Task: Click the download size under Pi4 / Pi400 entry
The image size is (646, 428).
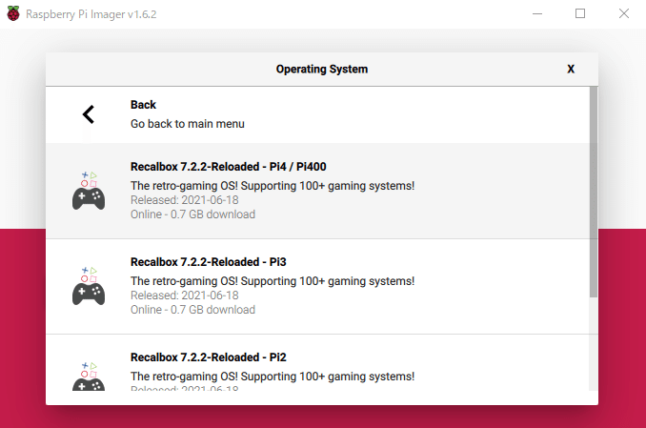Action: [192, 214]
